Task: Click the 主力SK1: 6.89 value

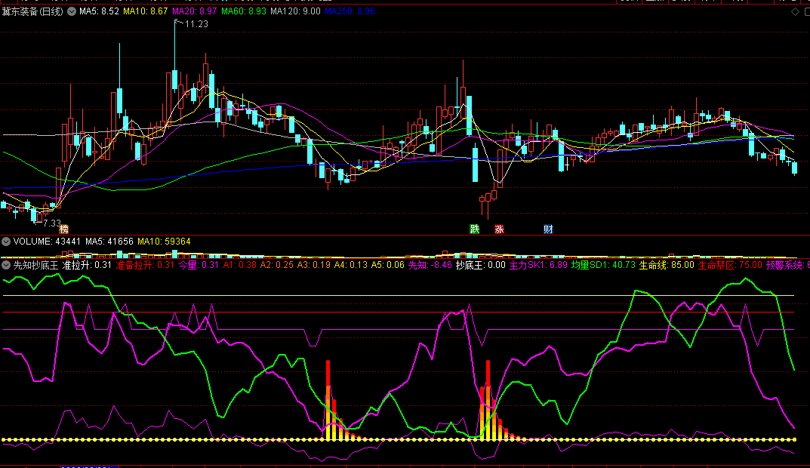Action: (x=538, y=265)
